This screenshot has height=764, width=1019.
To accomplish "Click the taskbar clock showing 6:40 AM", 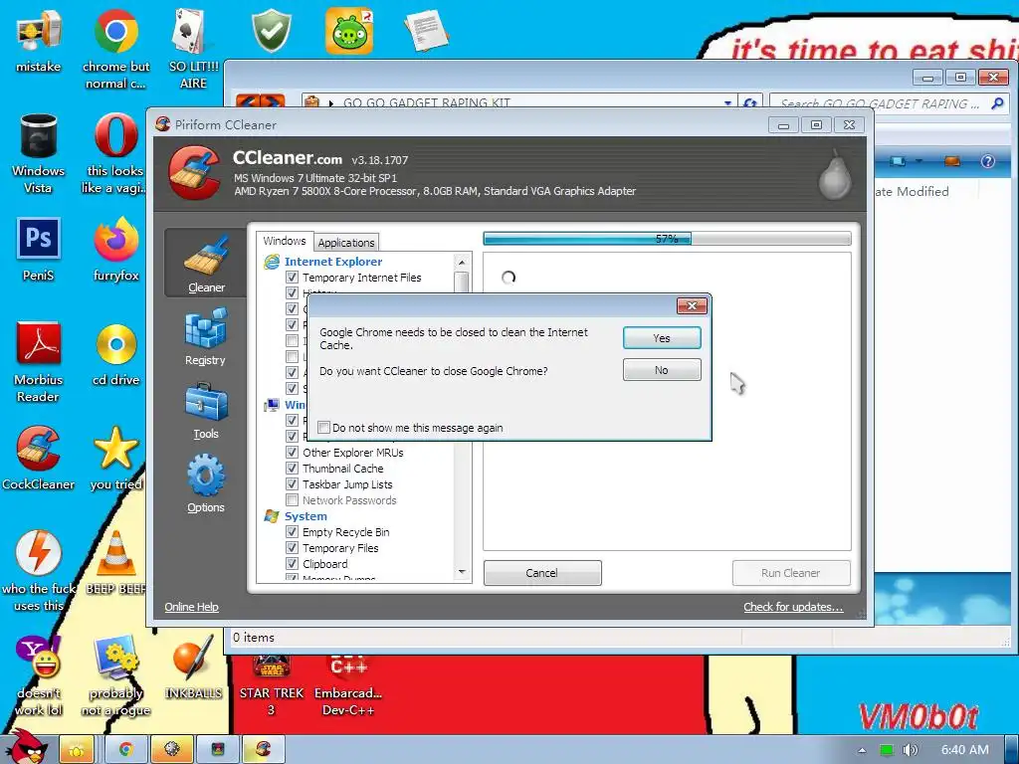I will [x=964, y=750].
